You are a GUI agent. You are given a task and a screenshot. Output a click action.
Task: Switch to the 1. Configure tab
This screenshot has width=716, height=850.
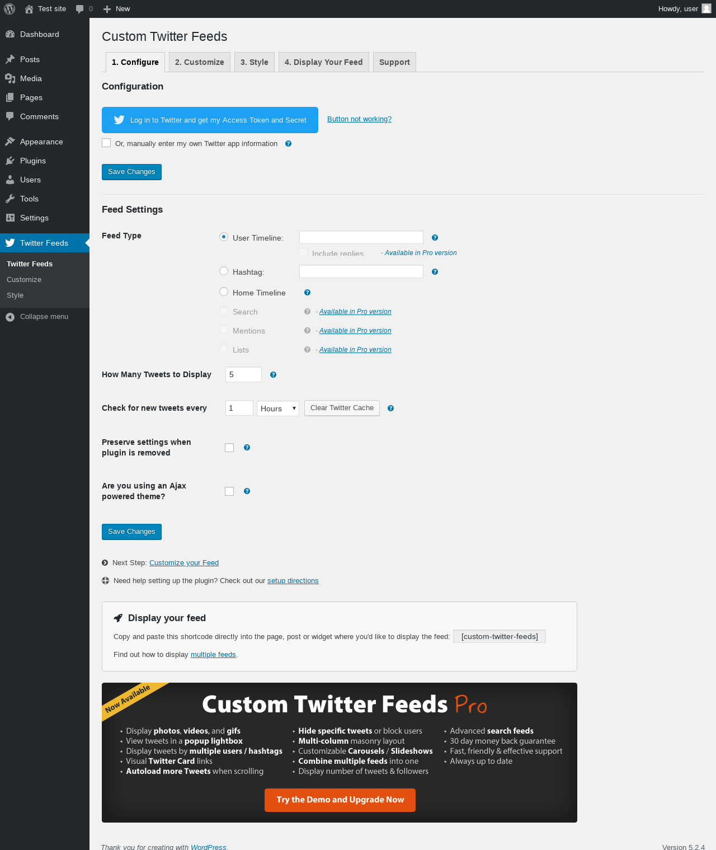[x=135, y=62]
